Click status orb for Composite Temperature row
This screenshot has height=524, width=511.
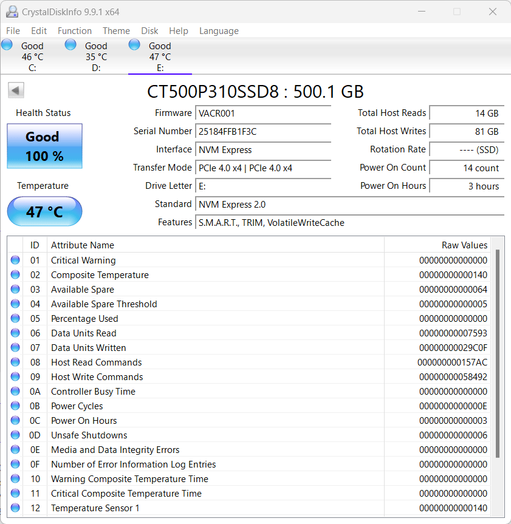coord(15,274)
